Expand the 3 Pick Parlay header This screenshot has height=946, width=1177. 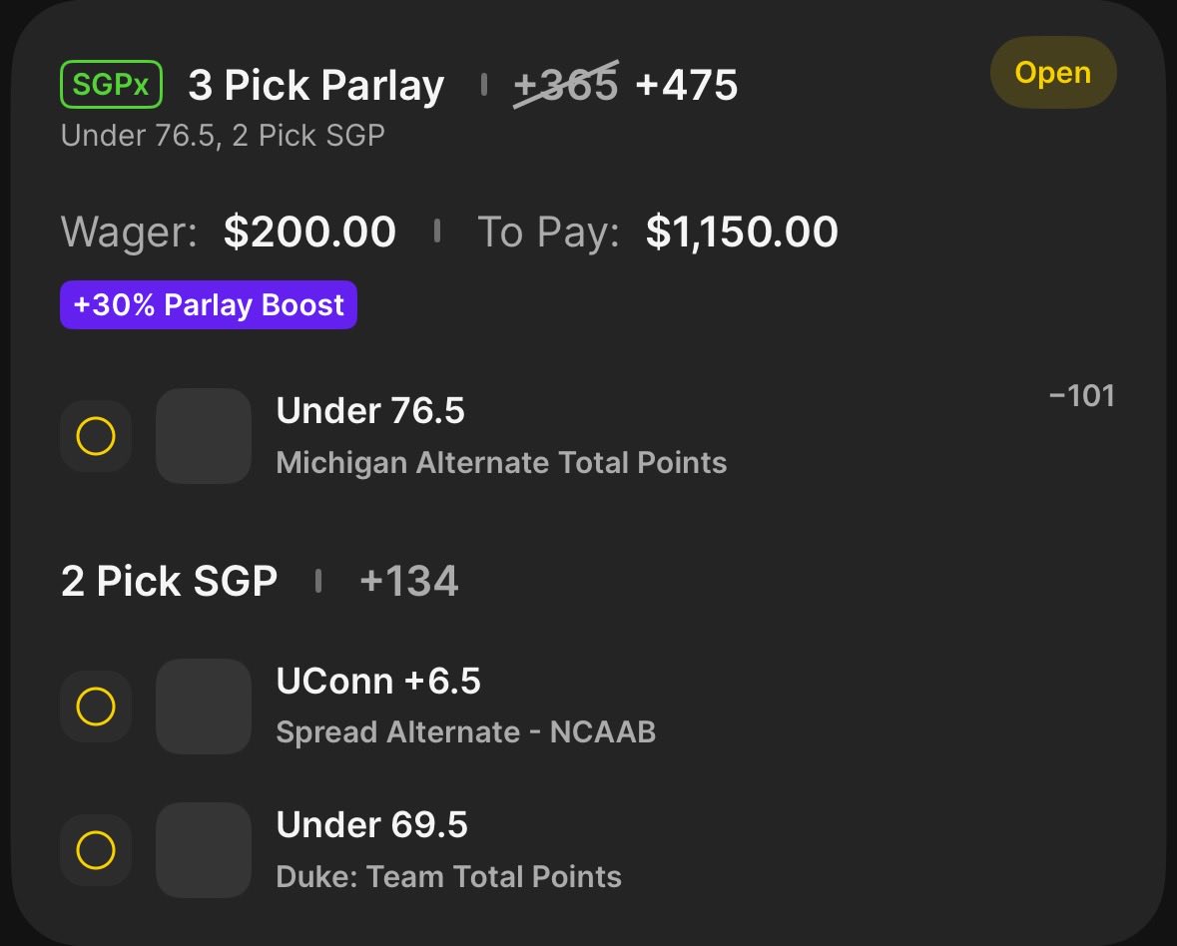tap(315, 86)
